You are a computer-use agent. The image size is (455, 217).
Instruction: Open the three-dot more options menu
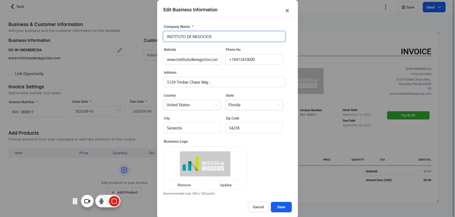tap(386, 7)
